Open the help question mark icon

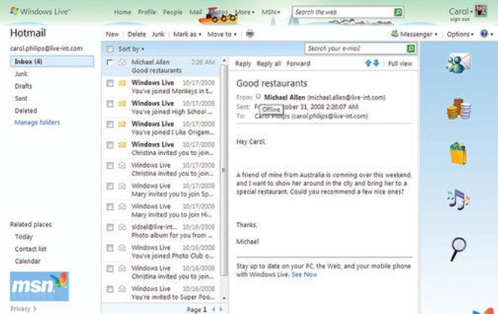pyautogui.click(x=484, y=33)
